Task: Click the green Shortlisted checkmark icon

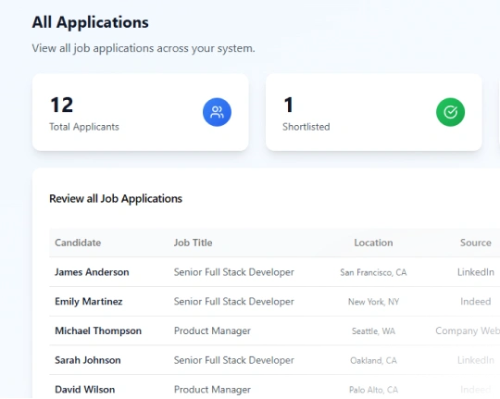Action: click(450, 112)
